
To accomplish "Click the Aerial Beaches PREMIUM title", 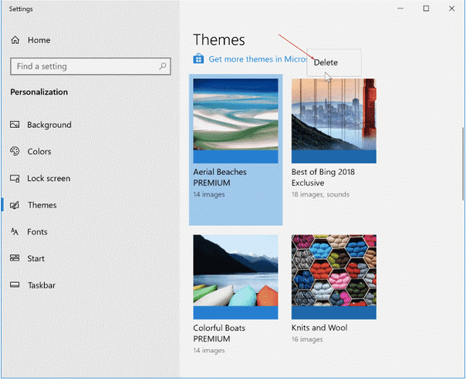I will (220, 177).
